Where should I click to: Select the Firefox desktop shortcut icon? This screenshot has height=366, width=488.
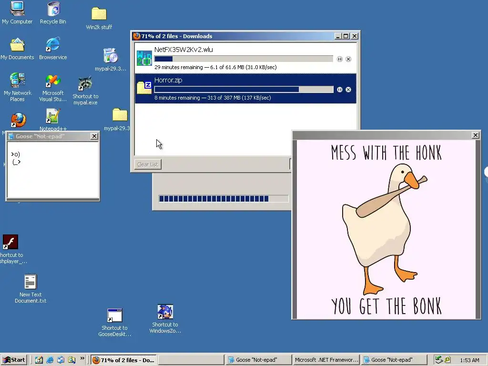(19, 120)
